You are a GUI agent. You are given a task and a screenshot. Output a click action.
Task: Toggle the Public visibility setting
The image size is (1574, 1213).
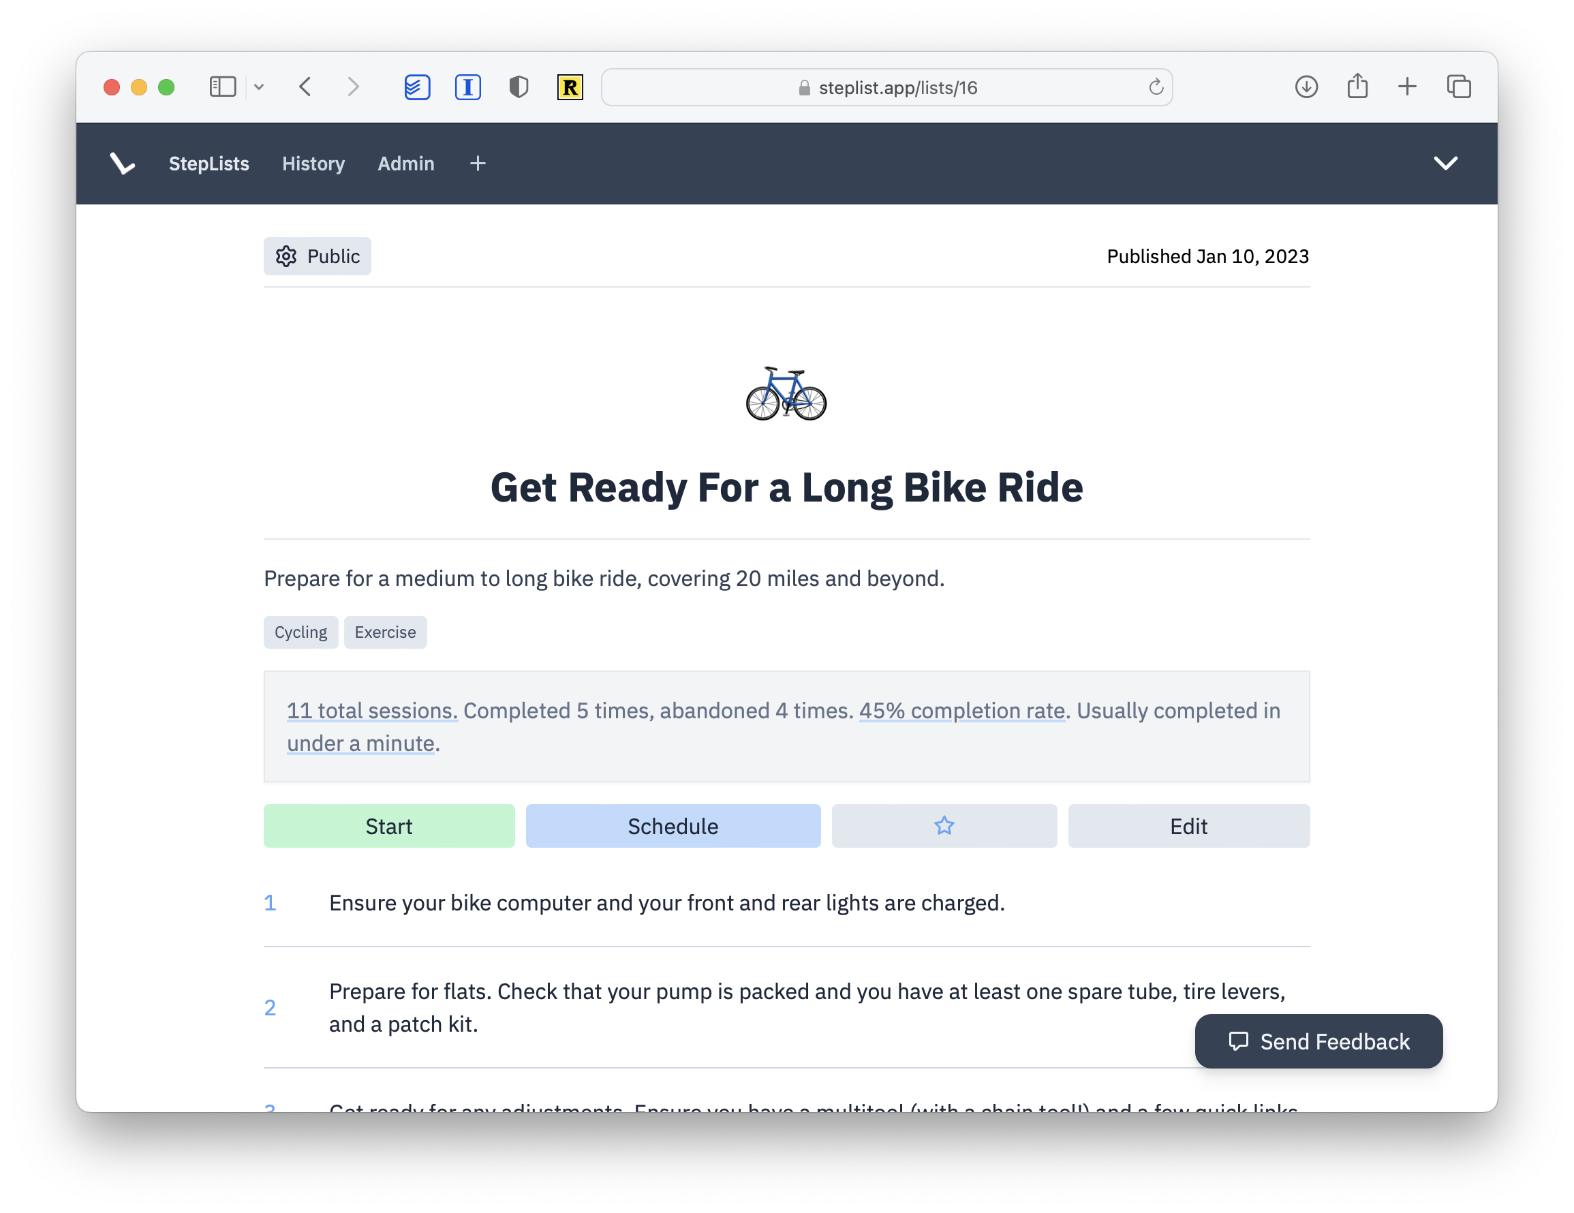click(x=317, y=256)
